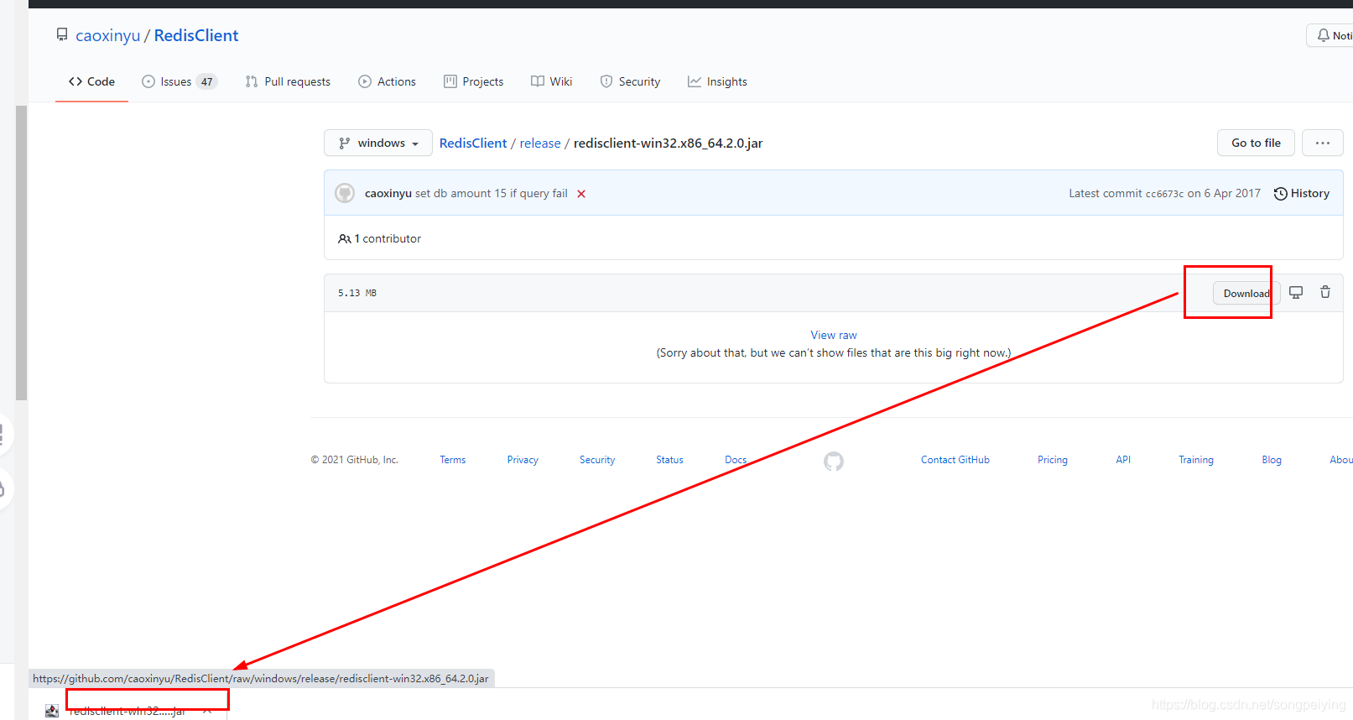1353x720 pixels.
Task: Click the Issues count badge 47
Action: [x=206, y=81]
